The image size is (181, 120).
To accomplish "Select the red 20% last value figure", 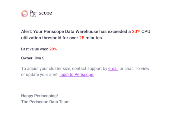I will (x=53, y=49).
